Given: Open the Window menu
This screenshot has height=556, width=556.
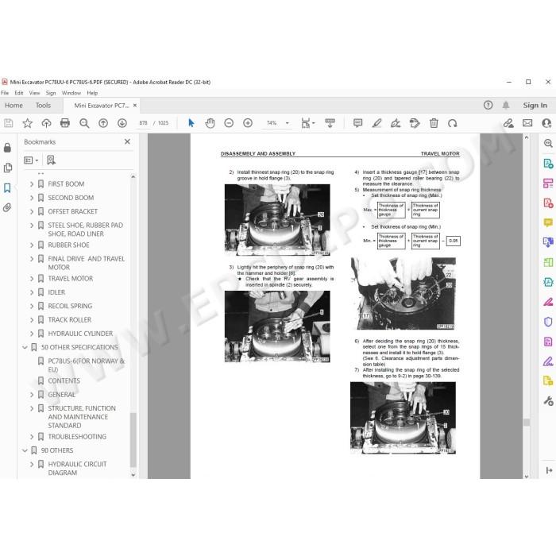Looking at the screenshot, I should pyautogui.click(x=71, y=93).
